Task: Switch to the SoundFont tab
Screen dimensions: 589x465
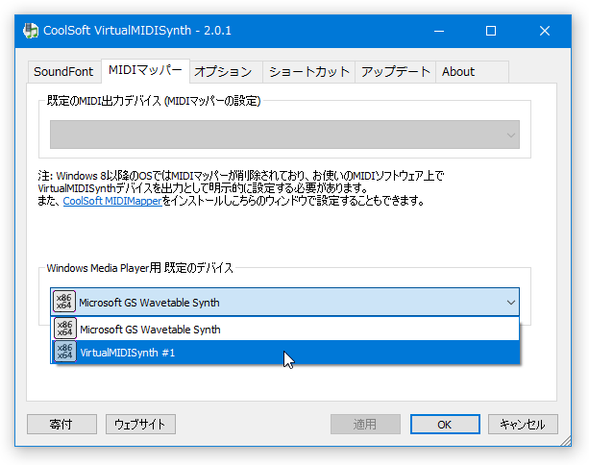Action: 63,71
